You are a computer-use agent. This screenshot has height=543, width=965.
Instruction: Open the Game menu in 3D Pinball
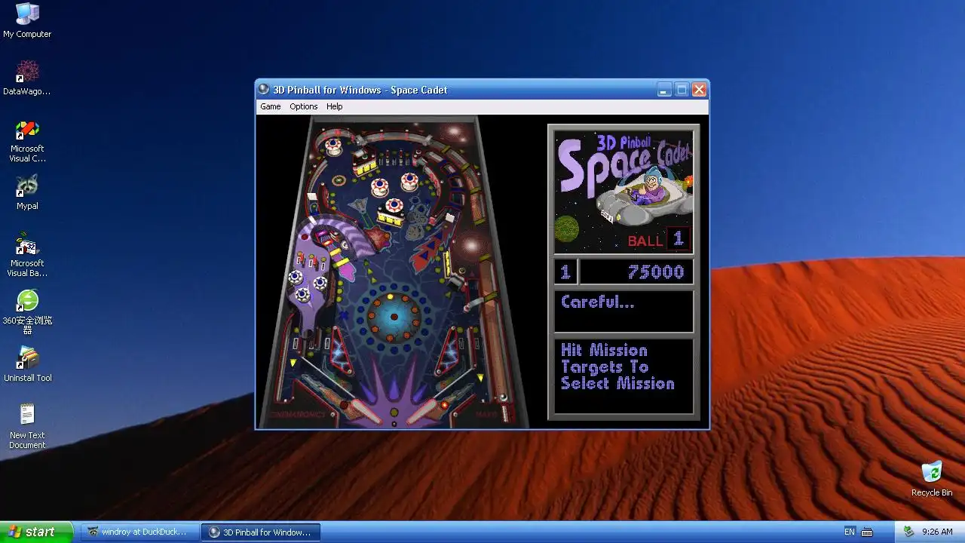click(x=270, y=106)
